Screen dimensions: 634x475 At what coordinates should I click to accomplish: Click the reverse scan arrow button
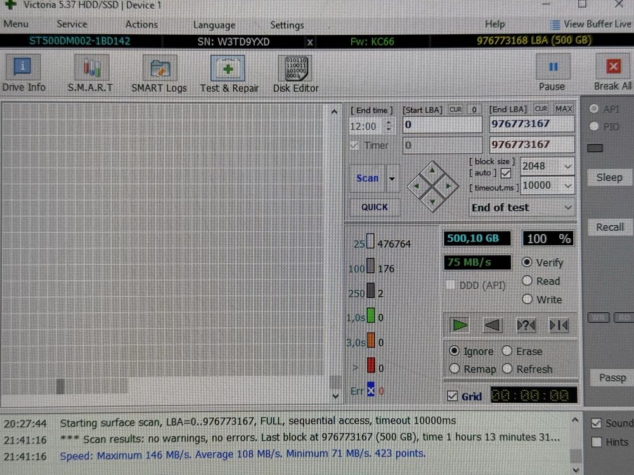point(493,325)
